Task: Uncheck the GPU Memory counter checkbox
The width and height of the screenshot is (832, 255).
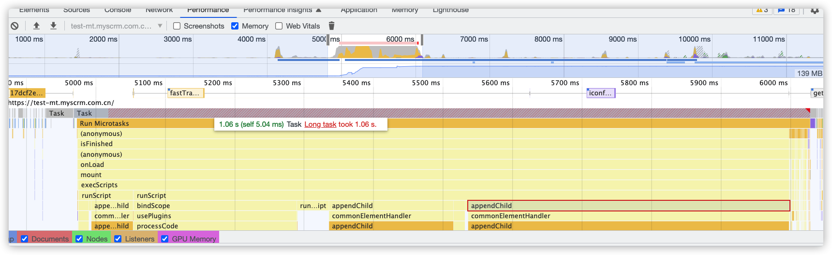Action: (165, 239)
